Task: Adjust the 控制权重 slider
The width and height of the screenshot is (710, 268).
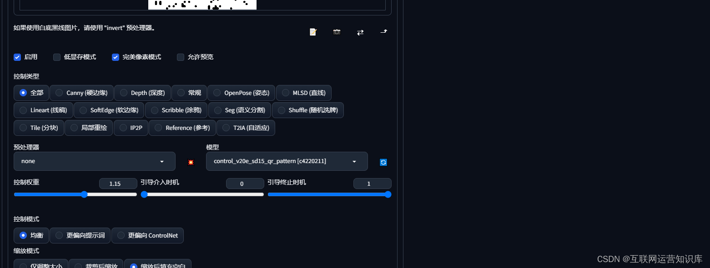Action: pyautogui.click(x=76, y=194)
